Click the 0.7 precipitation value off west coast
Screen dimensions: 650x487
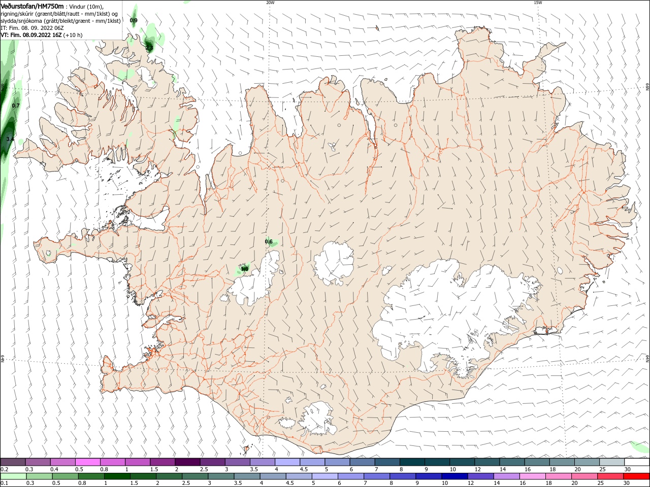(16, 106)
